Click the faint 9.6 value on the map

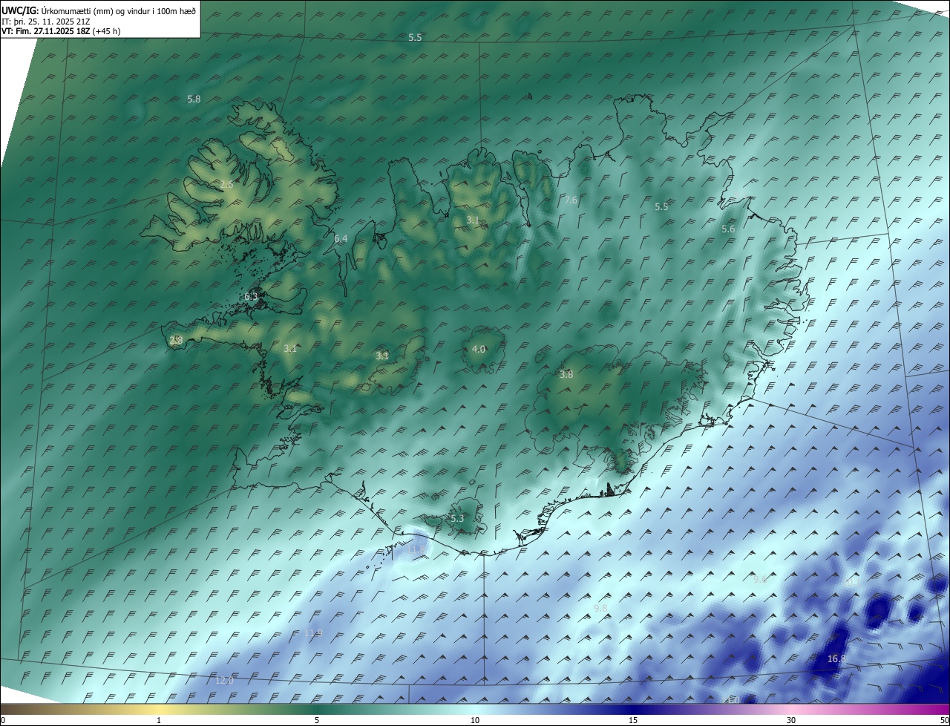click(x=760, y=580)
